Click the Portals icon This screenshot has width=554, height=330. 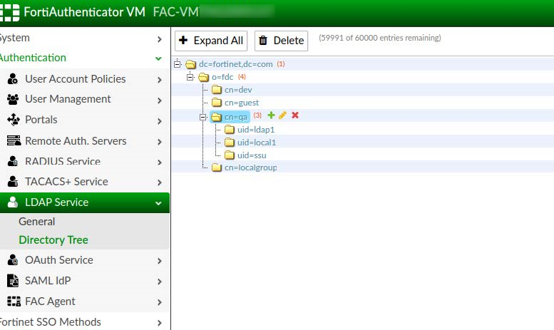click(x=13, y=120)
